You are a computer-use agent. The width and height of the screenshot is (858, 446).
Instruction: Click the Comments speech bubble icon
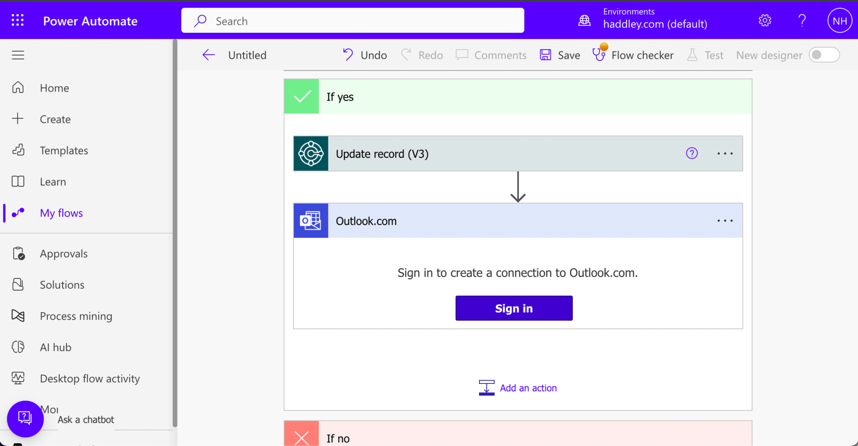pos(462,55)
